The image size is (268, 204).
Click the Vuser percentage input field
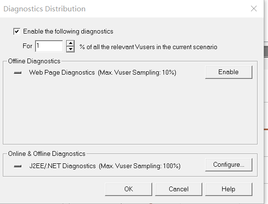[x=49, y=46]
